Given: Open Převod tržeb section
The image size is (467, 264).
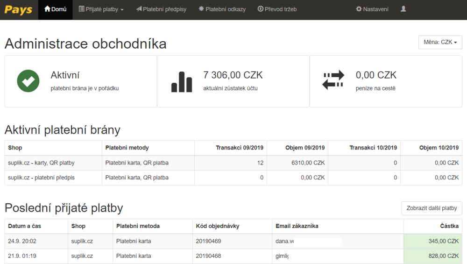Looking at the screenshot, I should pyautogui.click(x=277, y=9).
